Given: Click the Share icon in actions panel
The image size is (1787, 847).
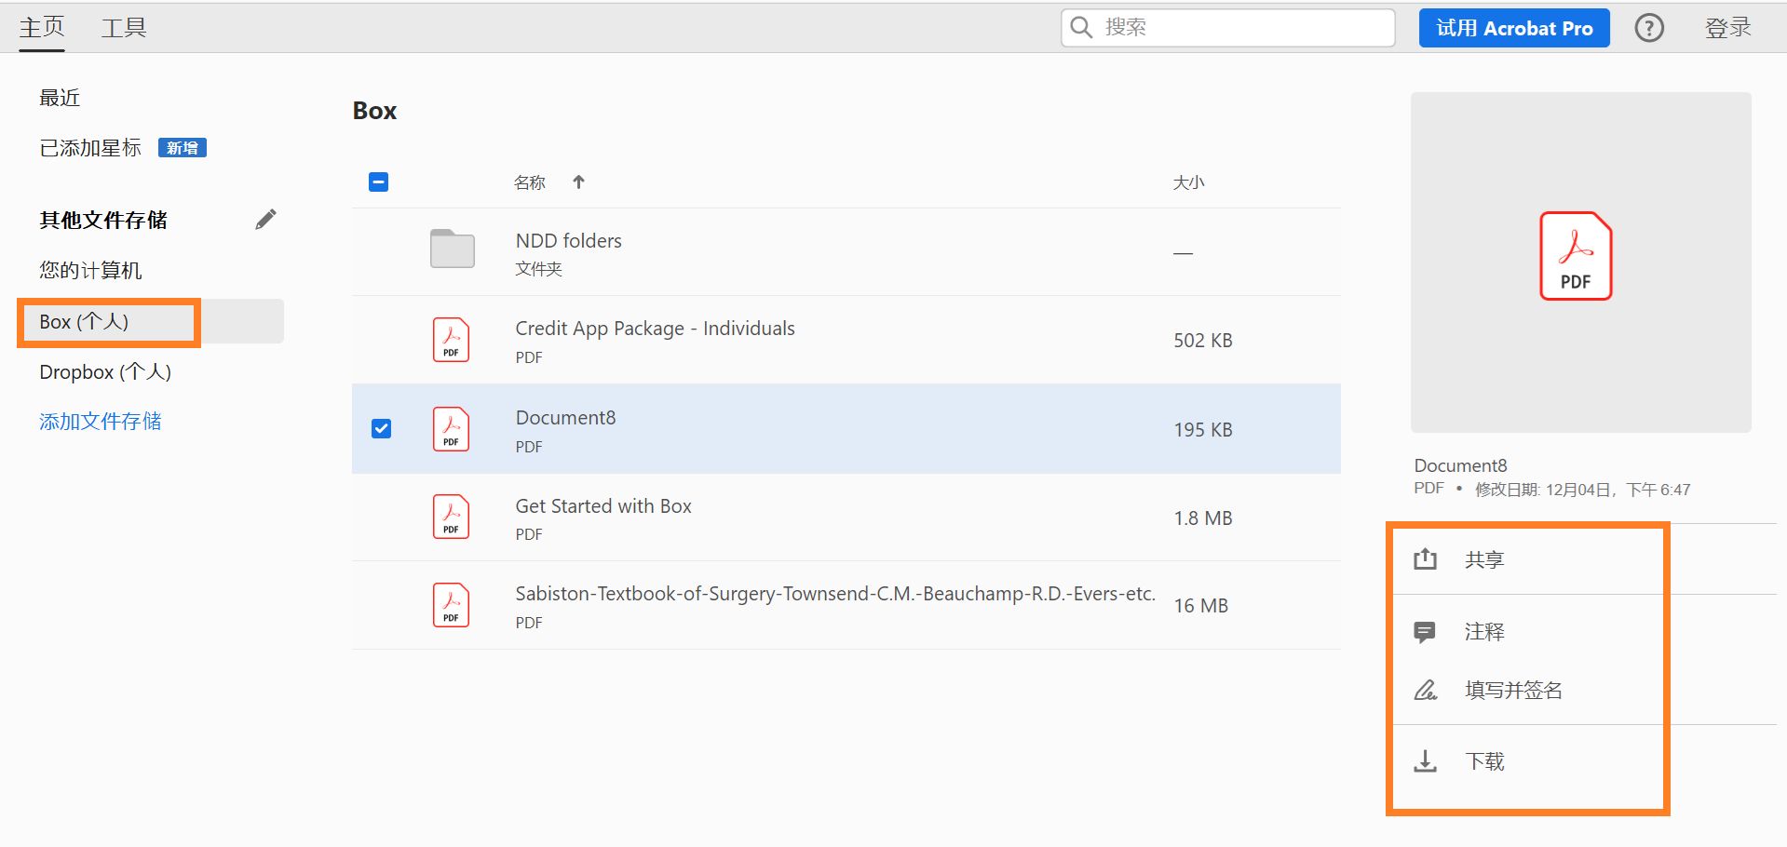Looking at the screenshot, I should (x=1425, y=559).
